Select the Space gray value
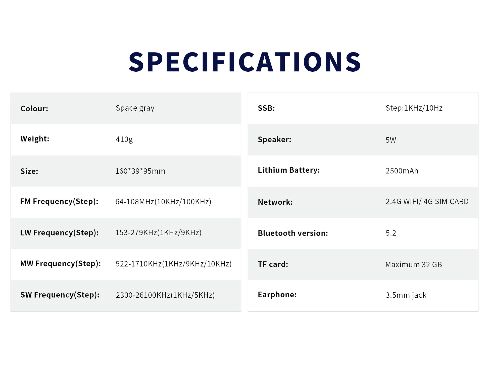489x367 pixels. click(x=135, y=108)
